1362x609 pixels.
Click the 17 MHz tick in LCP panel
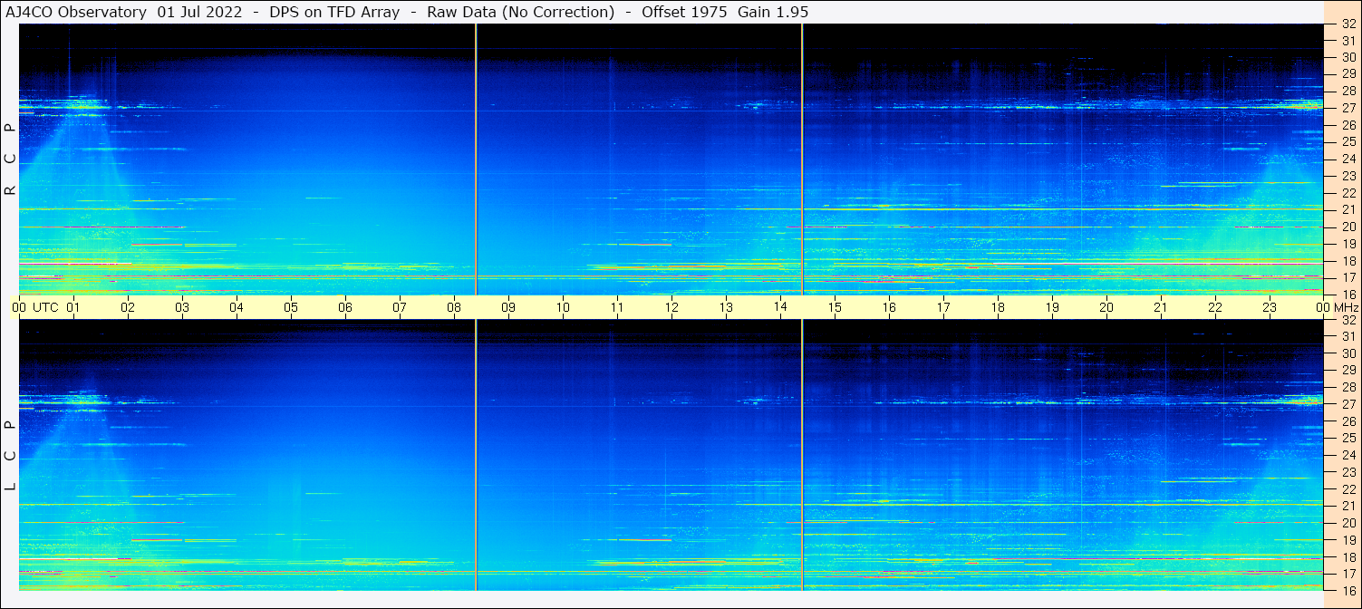tap(1348, 574)
